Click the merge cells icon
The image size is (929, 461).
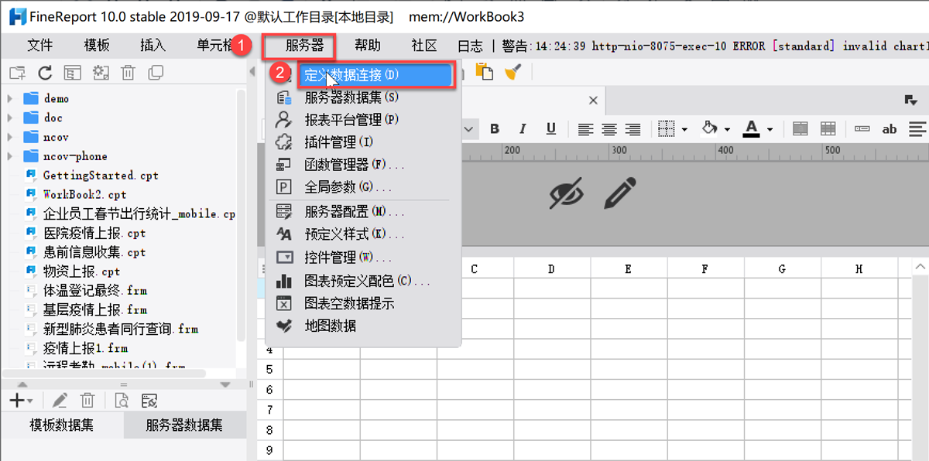pyautogui.click(x=800, y=129)
